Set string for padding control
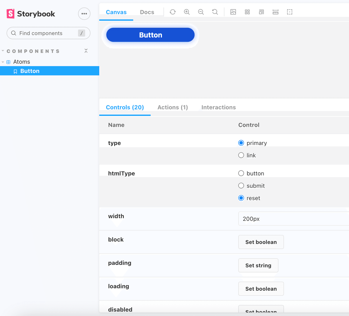Viewport: 349px width, 316px height. [x=258, y=265]
